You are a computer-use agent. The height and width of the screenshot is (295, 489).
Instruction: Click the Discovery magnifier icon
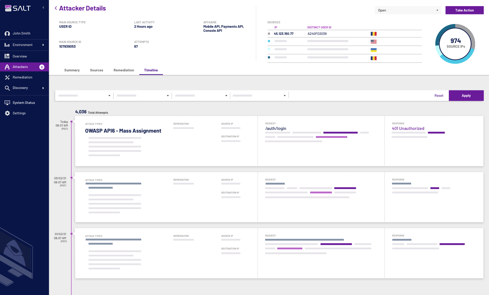tap(7, 88)
